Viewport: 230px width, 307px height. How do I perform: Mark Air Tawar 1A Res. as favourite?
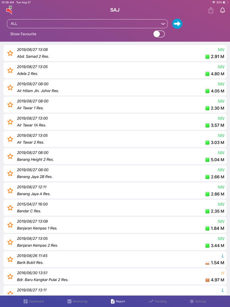[10, 122]
